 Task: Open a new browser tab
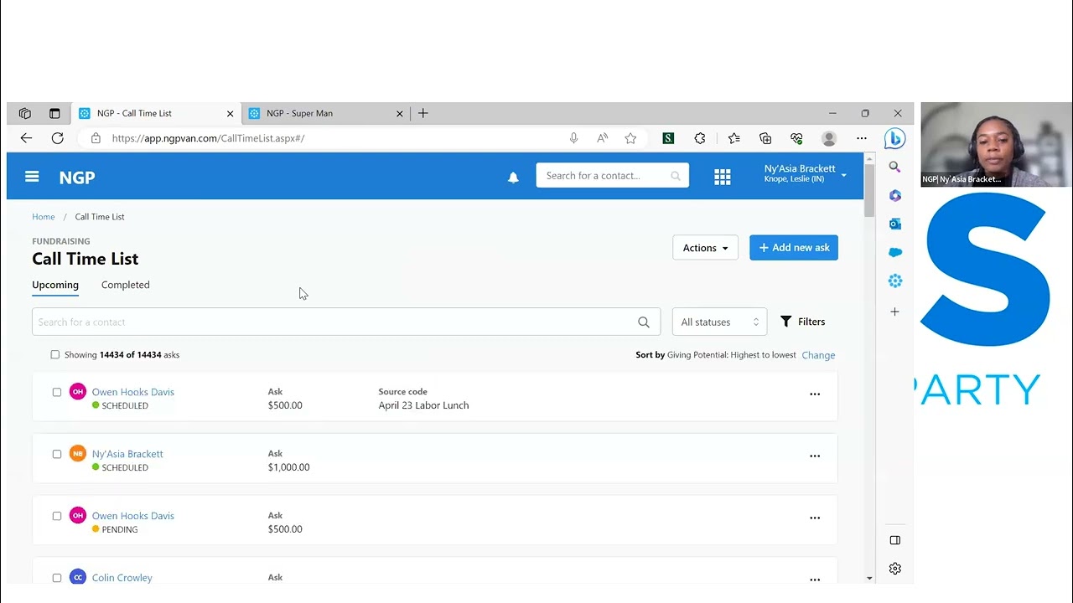point(423,113)
